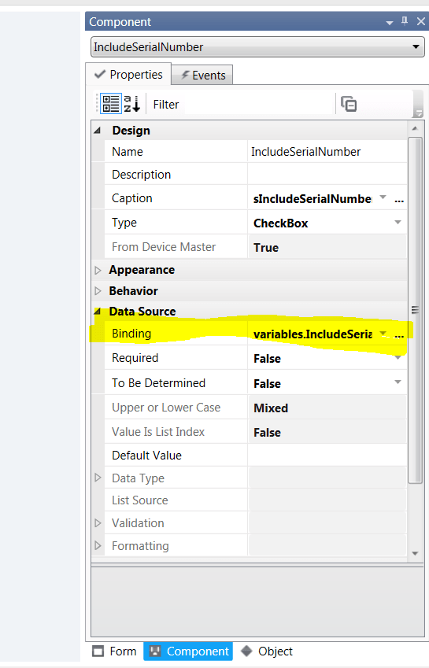Click the ellipsis button for Caption
The image size is (429, 668).
(399, 199)
